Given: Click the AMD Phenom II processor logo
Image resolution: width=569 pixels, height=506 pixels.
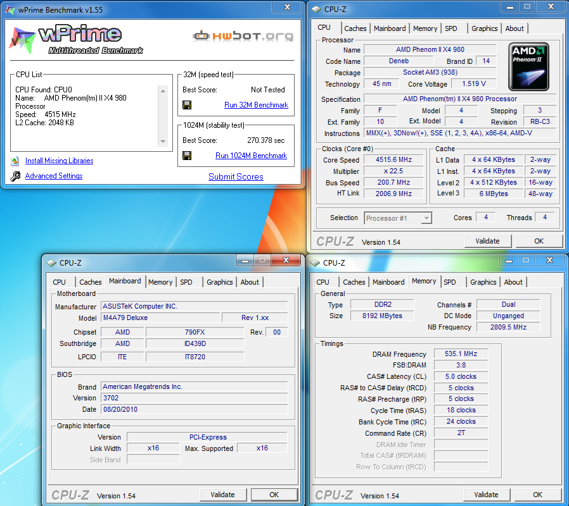Looking at the screenshot, I should click(528, 66).
